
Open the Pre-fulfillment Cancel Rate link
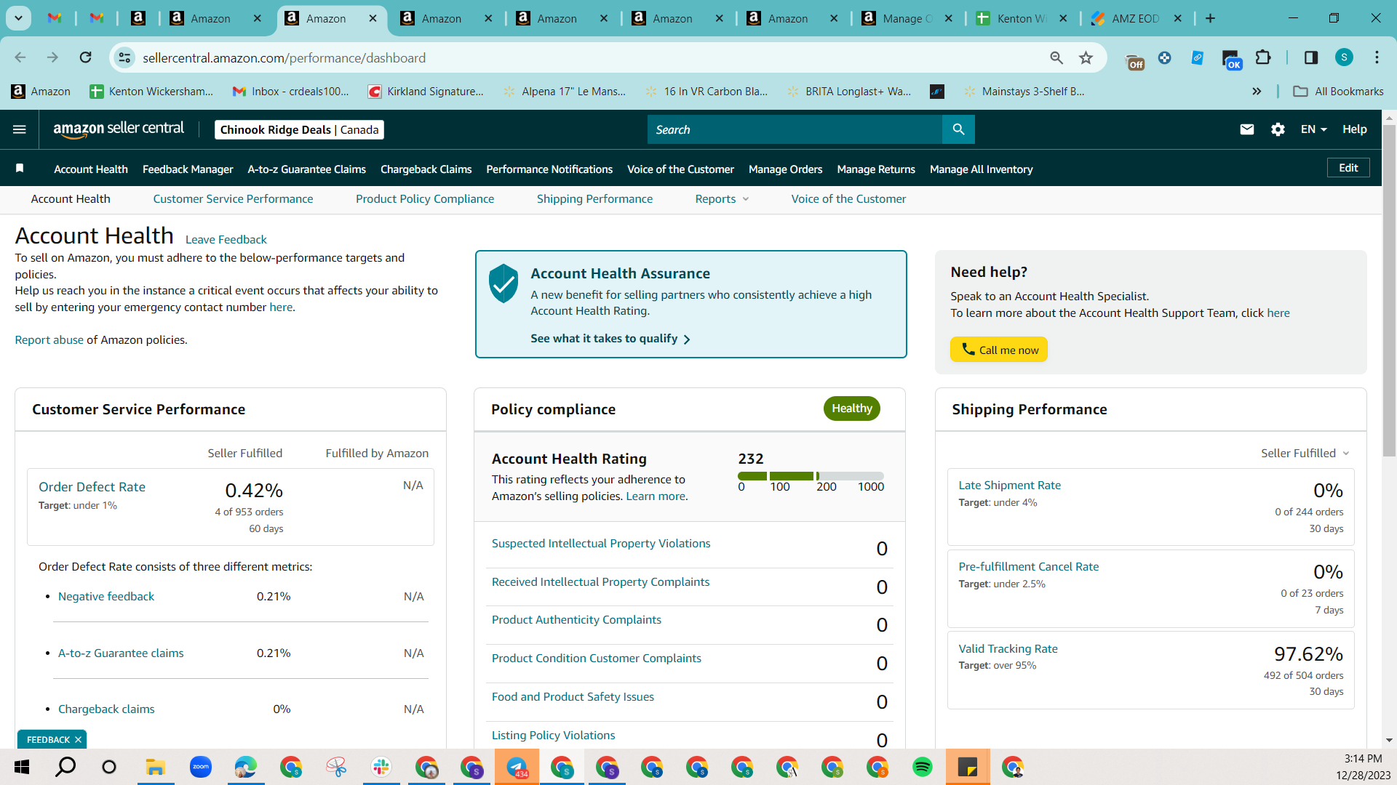tap(1028, 567)
